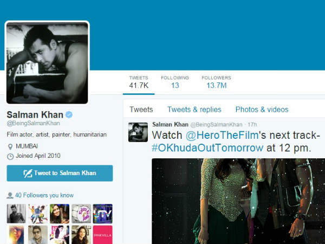This screenshot has width=325, height=244.
Task: Open the @HeroTheFilm mention link
Action: coord(222,135)
